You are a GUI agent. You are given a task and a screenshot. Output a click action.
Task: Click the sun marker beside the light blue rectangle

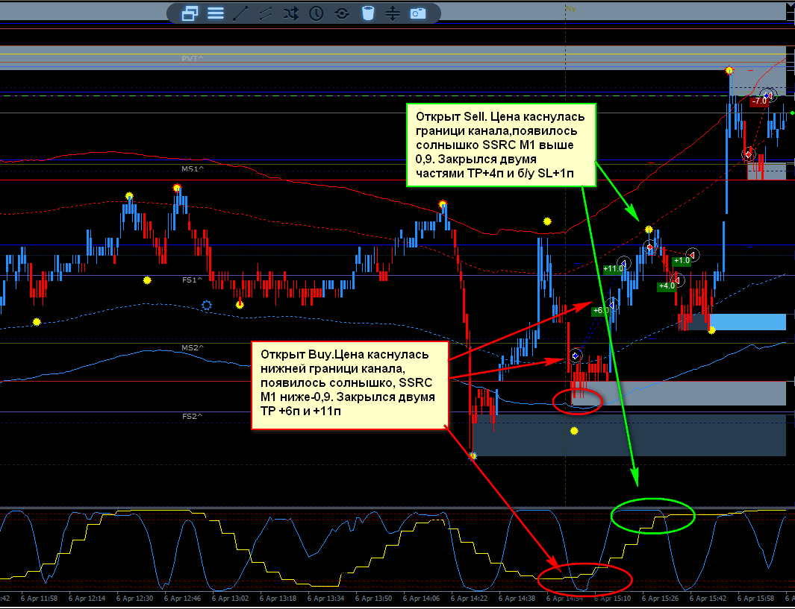pyautogui.click(x=712, y=330)
